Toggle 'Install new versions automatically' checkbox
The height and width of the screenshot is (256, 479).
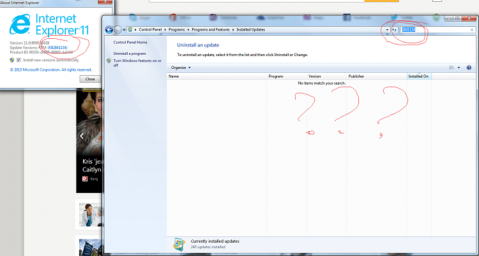[19, 60]
